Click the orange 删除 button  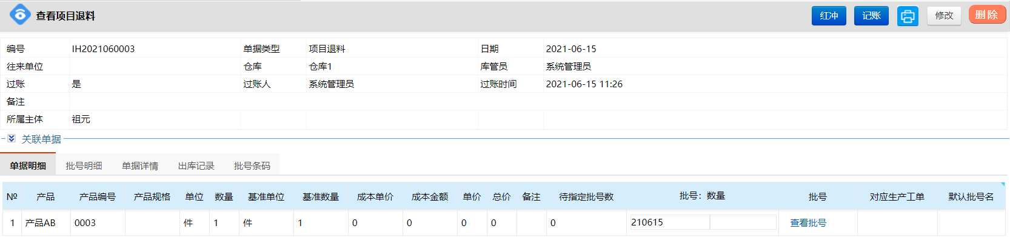987,15
